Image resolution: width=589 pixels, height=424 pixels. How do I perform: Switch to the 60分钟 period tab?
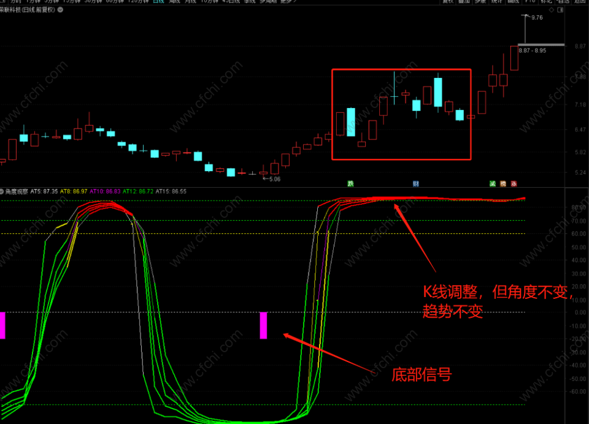tap(115, 1)
